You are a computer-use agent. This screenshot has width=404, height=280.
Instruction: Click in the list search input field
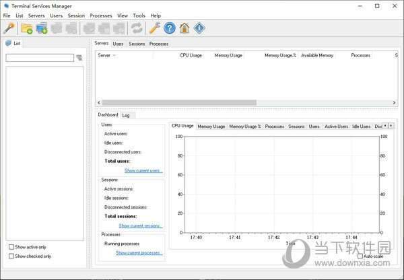pos(40,58)
